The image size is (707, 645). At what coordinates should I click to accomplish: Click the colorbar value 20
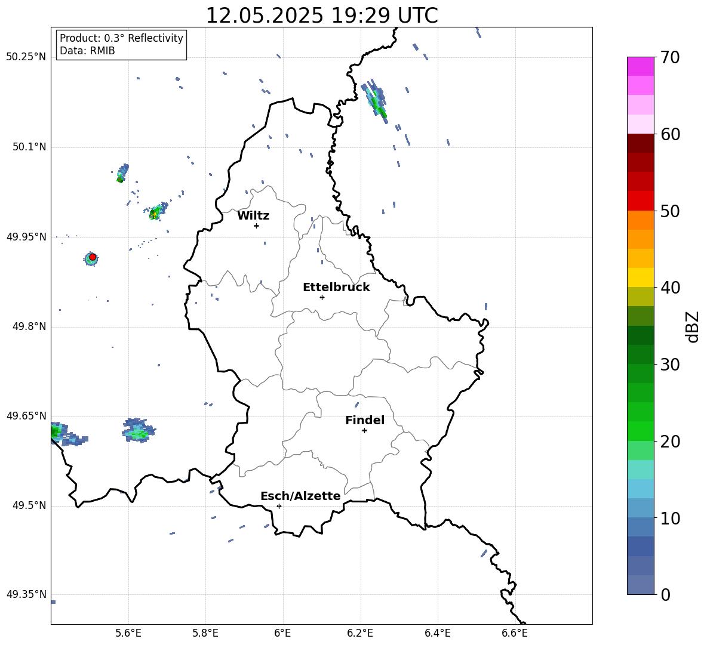pyautogui.click(x=670, y=442)
